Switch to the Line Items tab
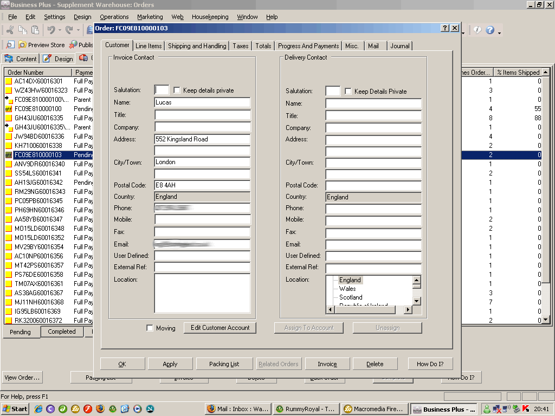The height and width of the screenshot is (416, 555). (x=149, y=46)
